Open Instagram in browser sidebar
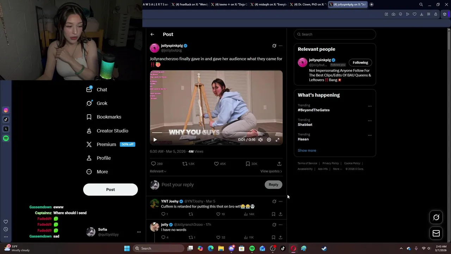Screen dimensions: 451x254 click(x=6, y=110)
